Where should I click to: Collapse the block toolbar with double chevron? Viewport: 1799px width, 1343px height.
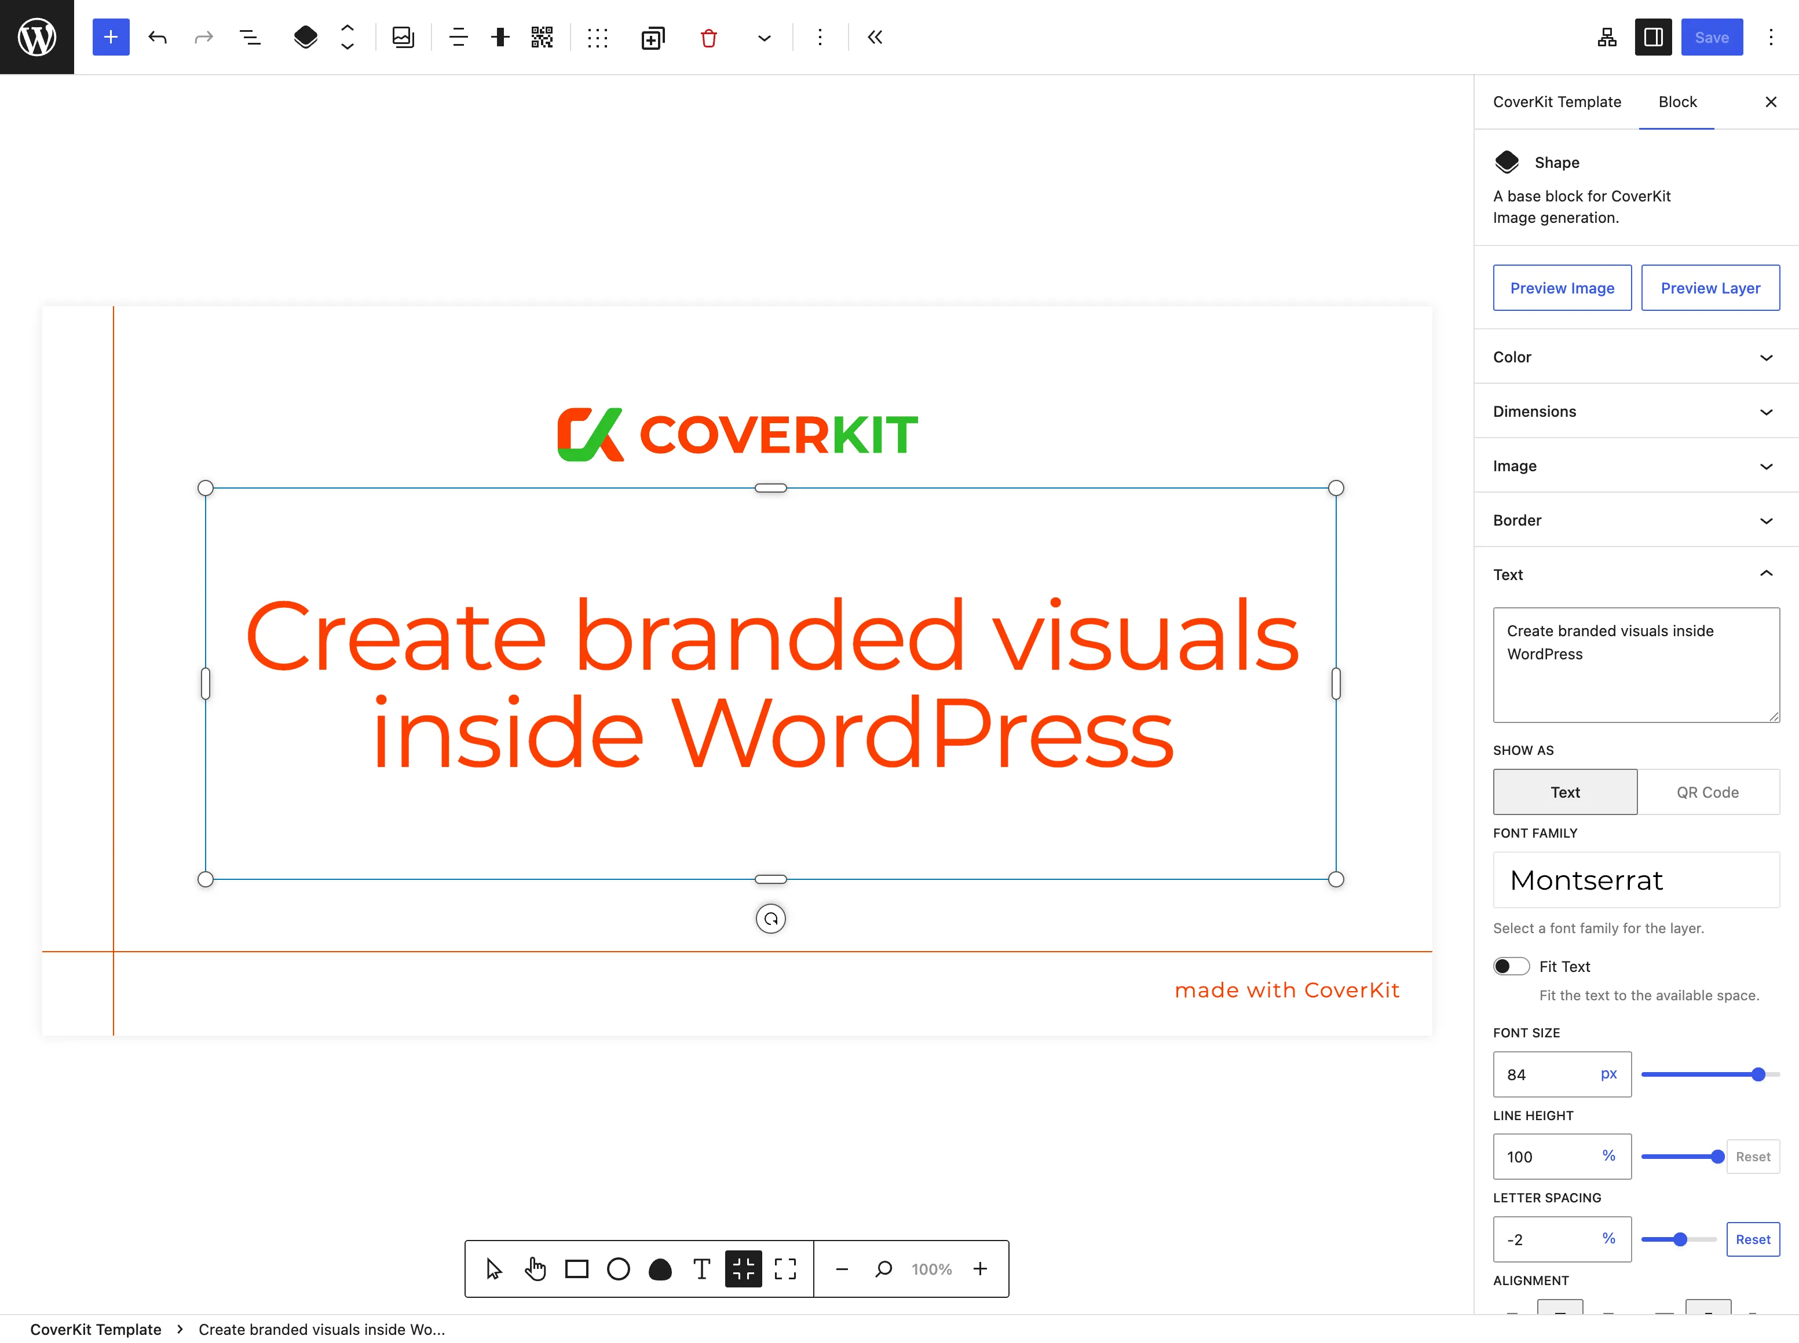[x=875, y=38]
